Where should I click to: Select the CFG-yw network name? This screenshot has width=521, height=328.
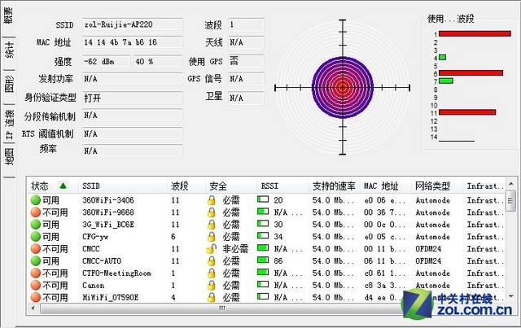pyautogui.click(x=95, y=237)
